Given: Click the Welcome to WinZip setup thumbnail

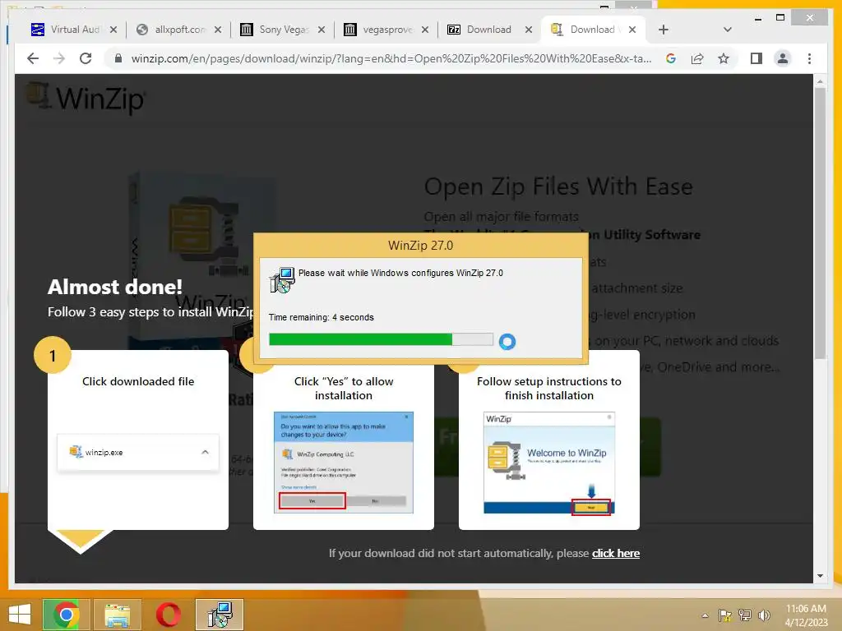Looking at the screenshot, I should pyautogui.click(x=548, y=463).
